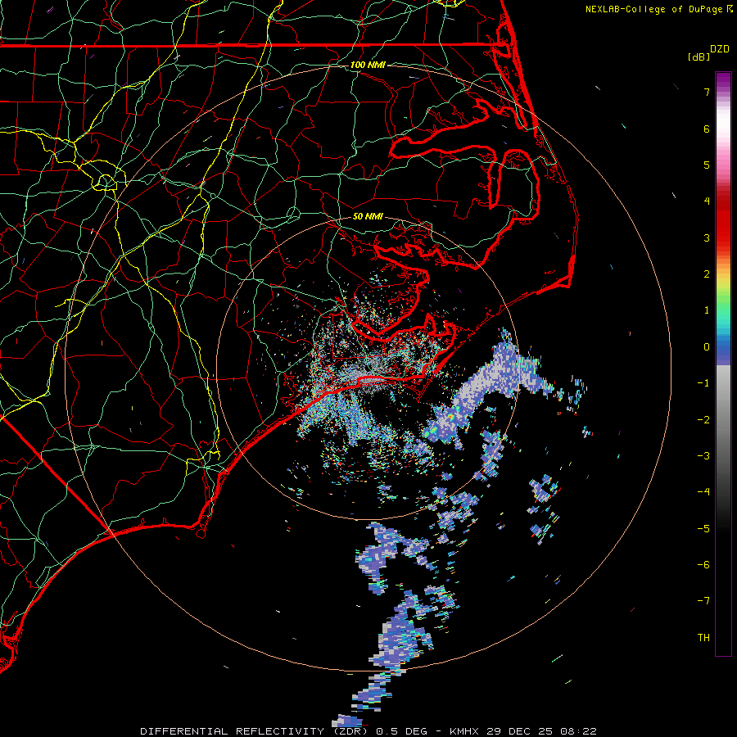
Task: Click the -4 value on the color scale
Action: coord(703,492)
